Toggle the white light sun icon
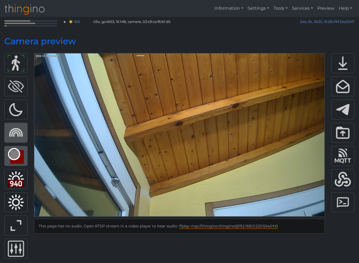Viewport: 359px width, 263px height. 16,202
